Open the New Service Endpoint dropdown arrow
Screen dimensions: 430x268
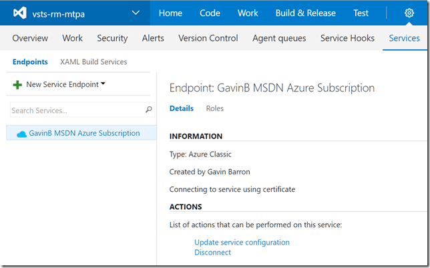coord(103,84)
